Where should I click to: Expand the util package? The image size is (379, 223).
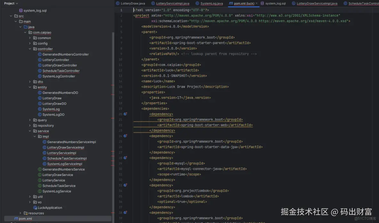(30, 197)
